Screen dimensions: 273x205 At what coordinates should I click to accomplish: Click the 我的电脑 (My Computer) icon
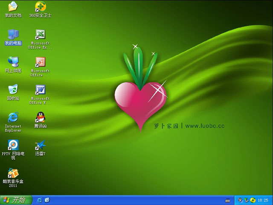[13, 35]
